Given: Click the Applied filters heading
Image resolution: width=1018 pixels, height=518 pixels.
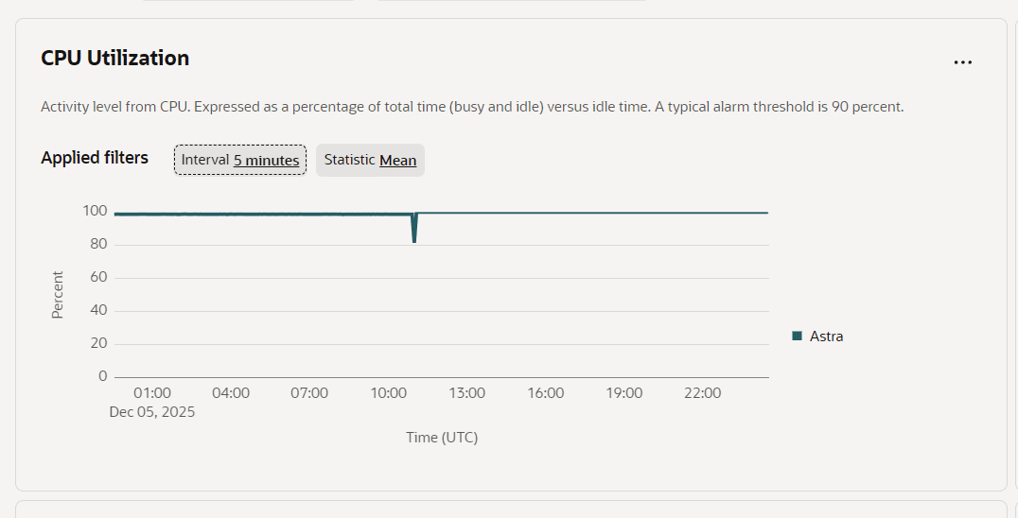Looking at the screenshot, I should click(x=95, y=158).
